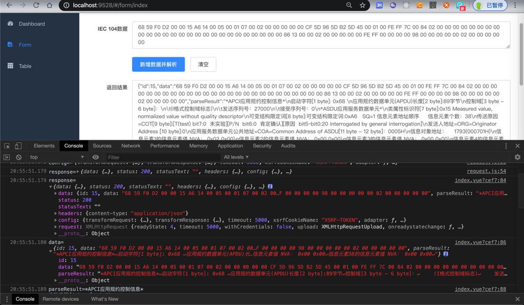The height and width of the screenshot is (305, 524).
Task: Collapse the expanded response object
Action: click(x=51, y=187)
